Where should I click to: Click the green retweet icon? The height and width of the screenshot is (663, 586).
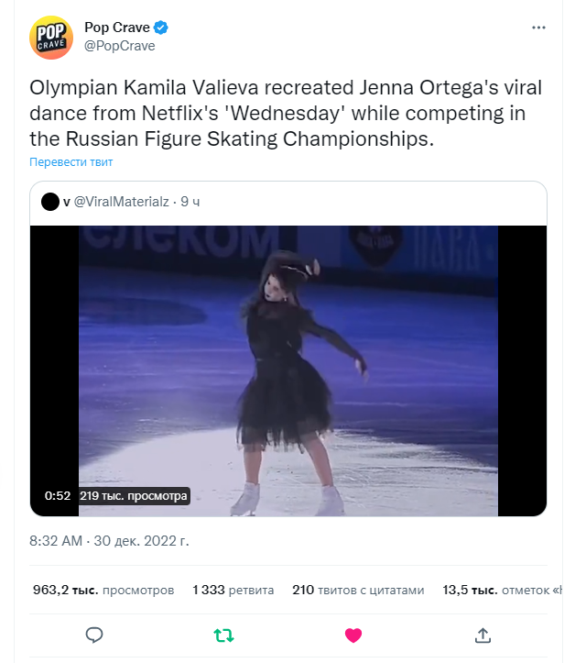222,635
